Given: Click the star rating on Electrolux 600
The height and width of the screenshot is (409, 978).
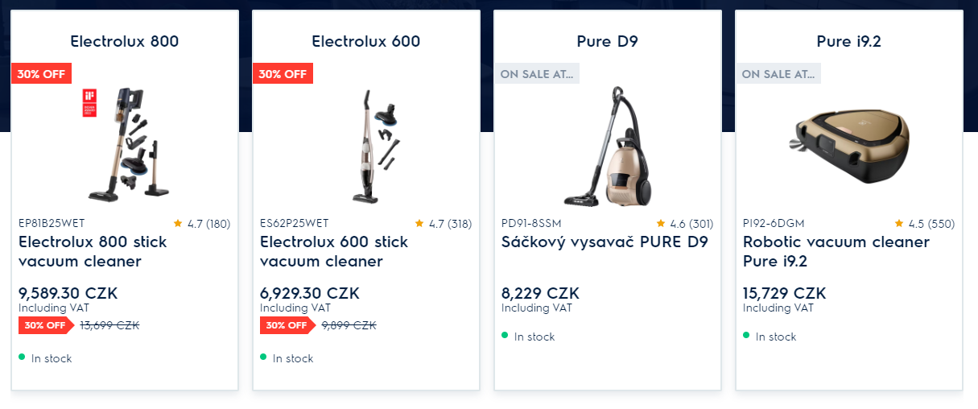Looking at the screenshot, I should click(444, 224).
